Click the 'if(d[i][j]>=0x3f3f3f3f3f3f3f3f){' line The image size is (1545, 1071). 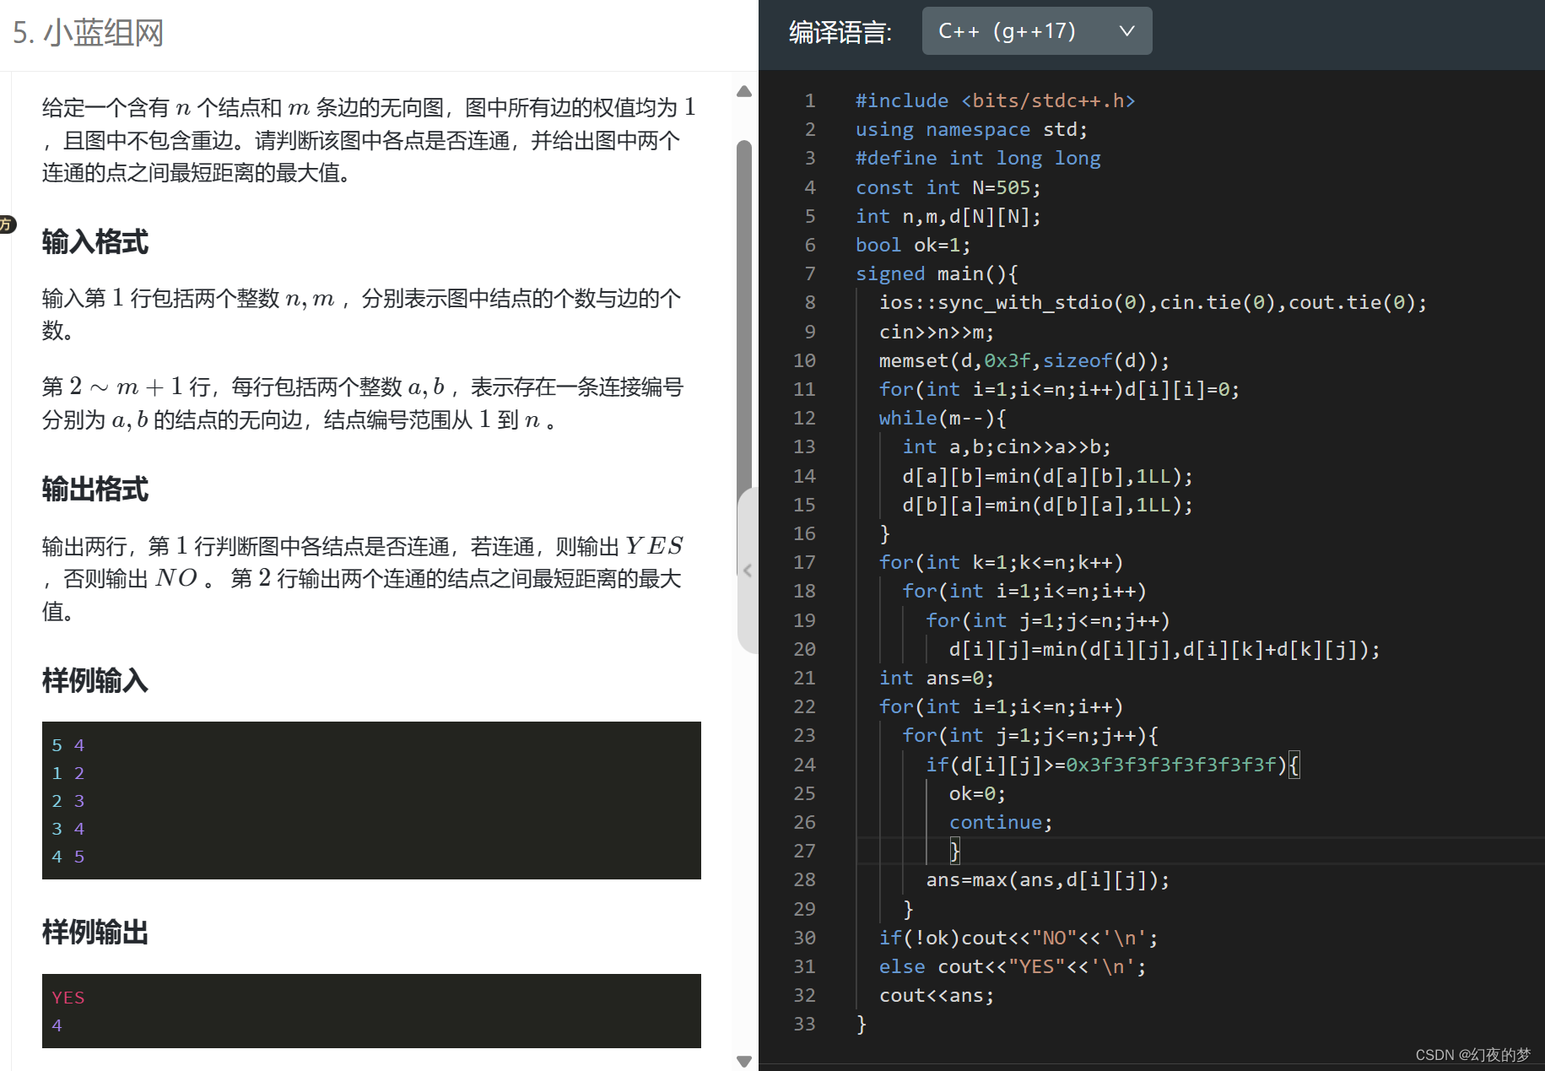pyautogui.click(x=1112, y=765)
